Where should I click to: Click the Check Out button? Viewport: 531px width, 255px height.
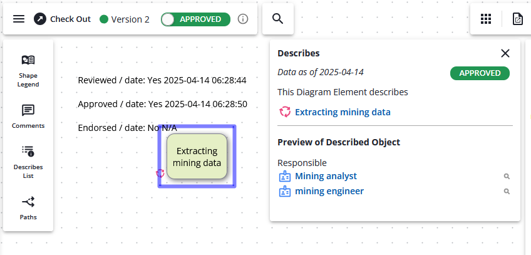[63, 19]
